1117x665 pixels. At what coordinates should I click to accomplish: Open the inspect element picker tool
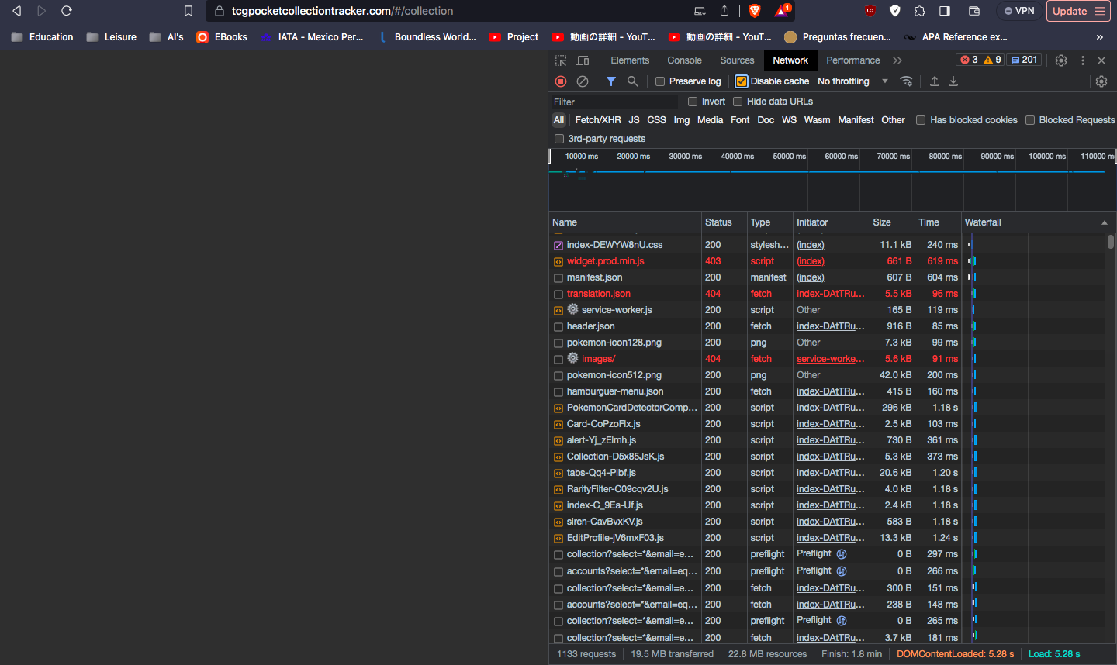561,60
